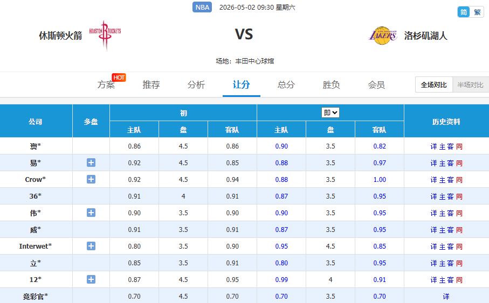Viewport: 489px width, 303px height.
Task: Expand multi-handicap plus icon for Crow* row
Action: (x=91, y=179)
